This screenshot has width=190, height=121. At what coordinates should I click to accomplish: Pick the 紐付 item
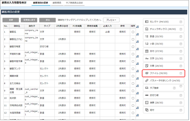pyautogui.click(x=163, y=110)
